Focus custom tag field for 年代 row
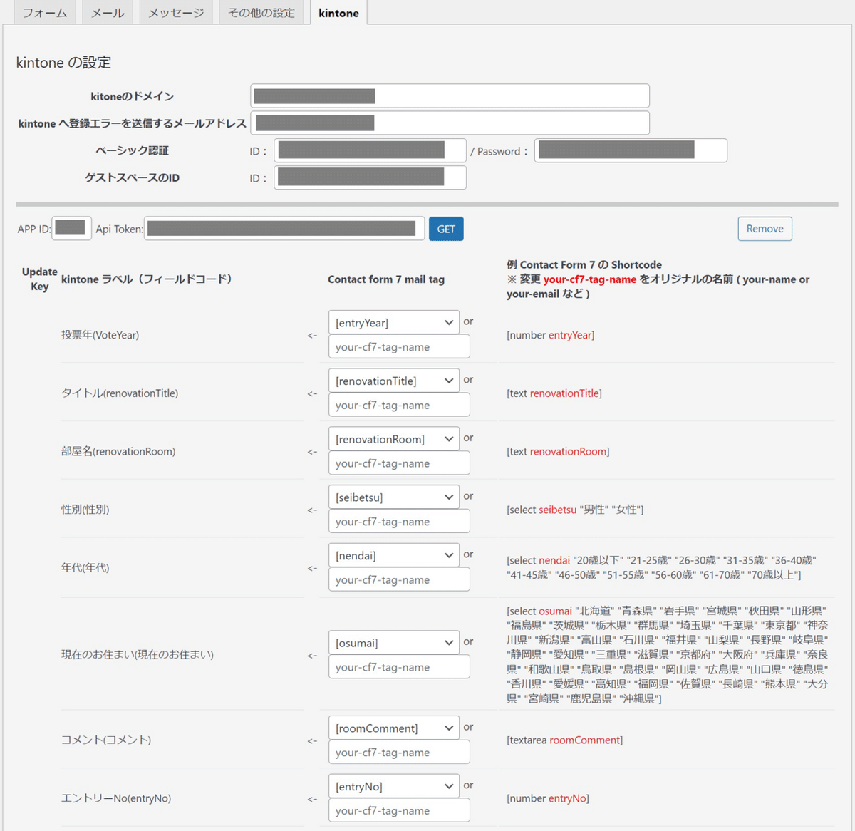Screen dimensions: 855x831 [399, 579]
